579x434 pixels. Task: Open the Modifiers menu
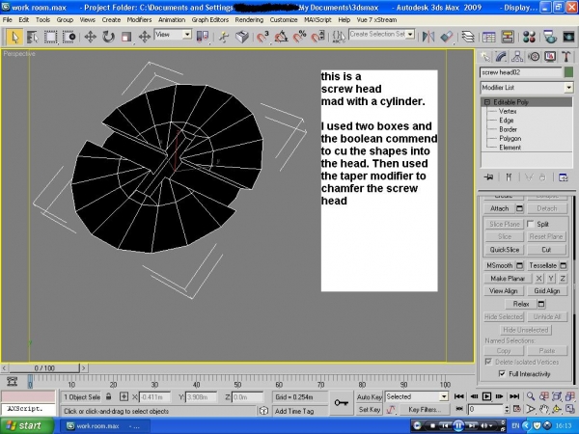(x=139, y=20)
